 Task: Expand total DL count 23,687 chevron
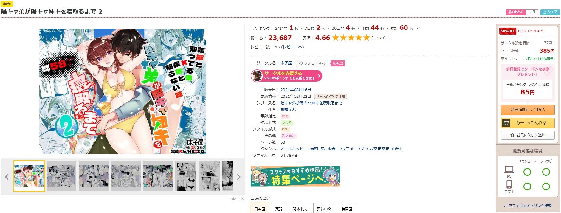[x=296, y=38]
